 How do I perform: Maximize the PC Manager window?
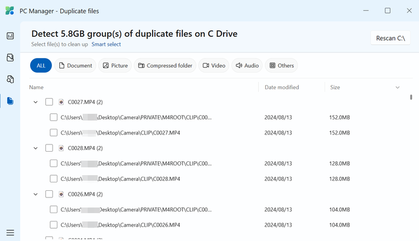coord(388,11)
